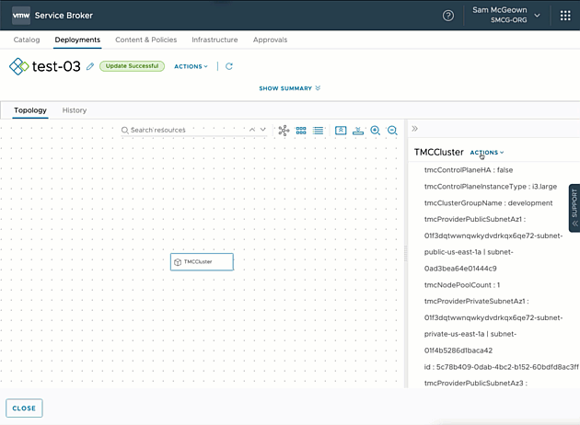Click tmcNodePoolCount : 1 property
Viewport: 580px width, 425px height.
coord(462,285)
